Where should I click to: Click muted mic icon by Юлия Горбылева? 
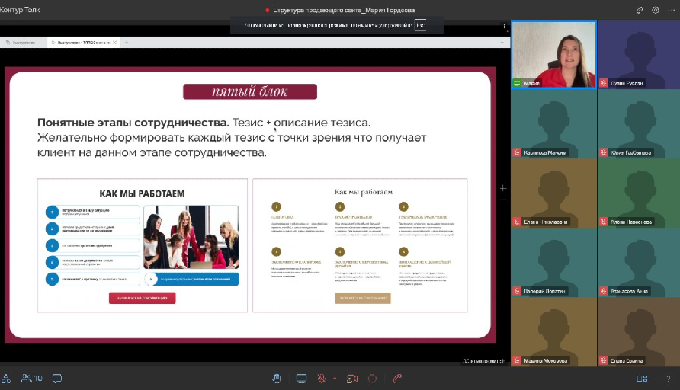(x=604, y=152)
